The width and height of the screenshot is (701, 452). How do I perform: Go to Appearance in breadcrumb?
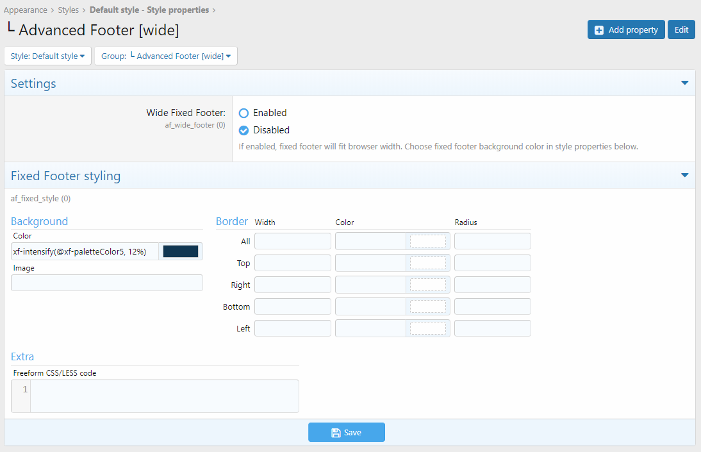tap(26, 10)
